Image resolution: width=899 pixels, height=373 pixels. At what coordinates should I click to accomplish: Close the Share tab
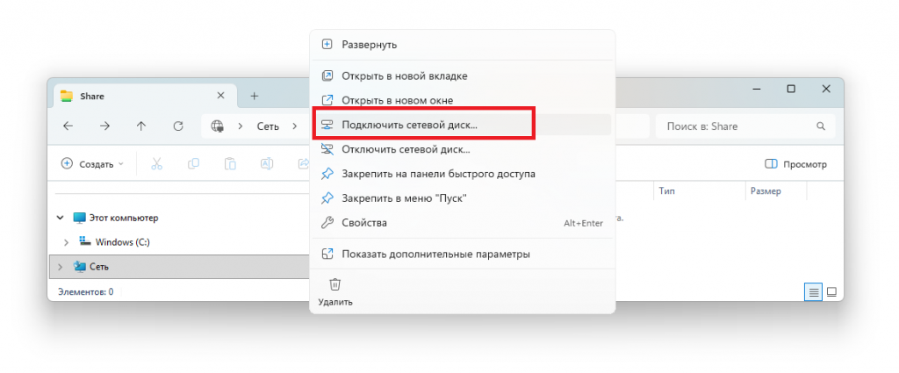tap(220, 96)
